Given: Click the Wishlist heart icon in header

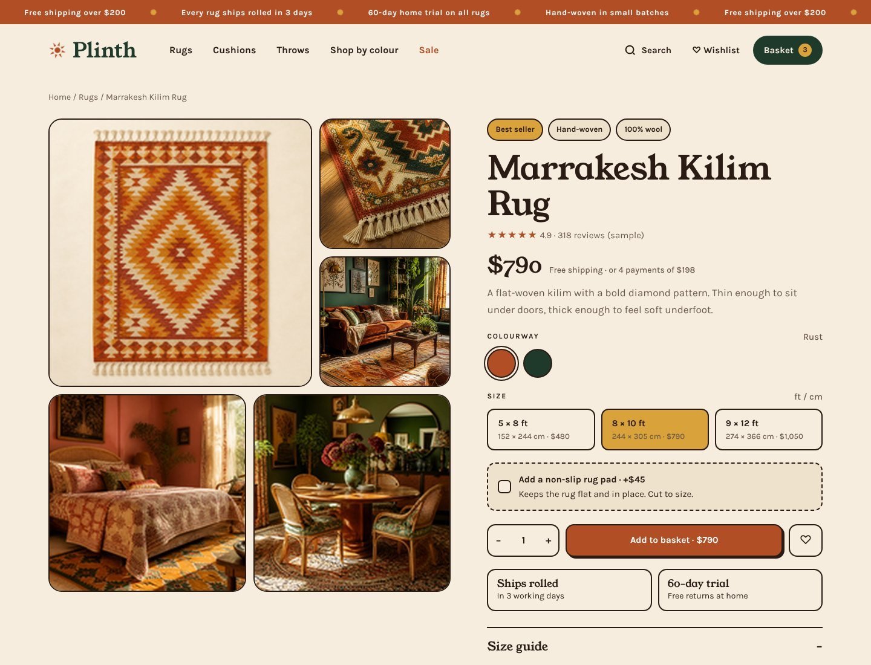Looking at the screenshot, I should click(x=696, y=50).
